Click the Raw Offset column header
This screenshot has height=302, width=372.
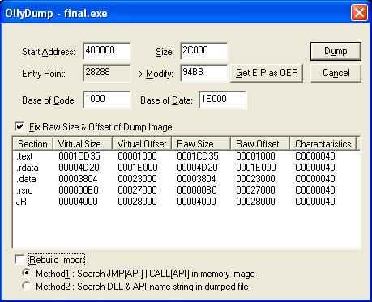coord(260,144)
